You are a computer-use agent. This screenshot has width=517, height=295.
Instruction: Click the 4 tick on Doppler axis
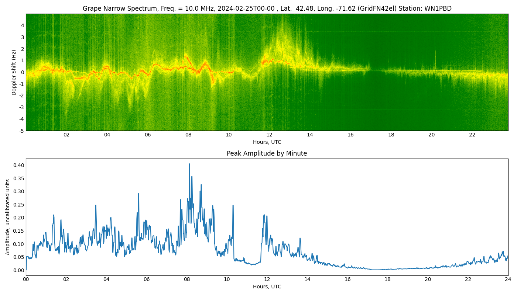(x=23, y=25)
